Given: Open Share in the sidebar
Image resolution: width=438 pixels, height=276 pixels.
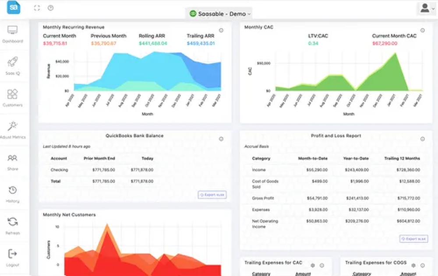Looking at the screenshot, I should (13, 162).
